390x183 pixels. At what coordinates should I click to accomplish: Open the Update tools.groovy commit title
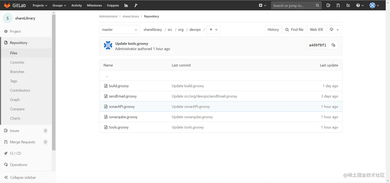tap(132, 43)
